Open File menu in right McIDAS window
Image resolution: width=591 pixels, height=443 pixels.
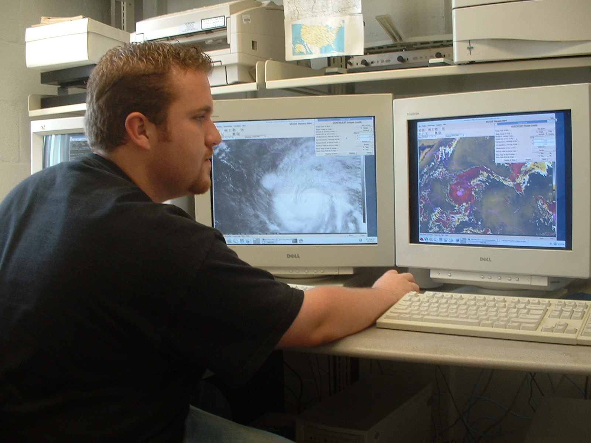pos(420,126)
